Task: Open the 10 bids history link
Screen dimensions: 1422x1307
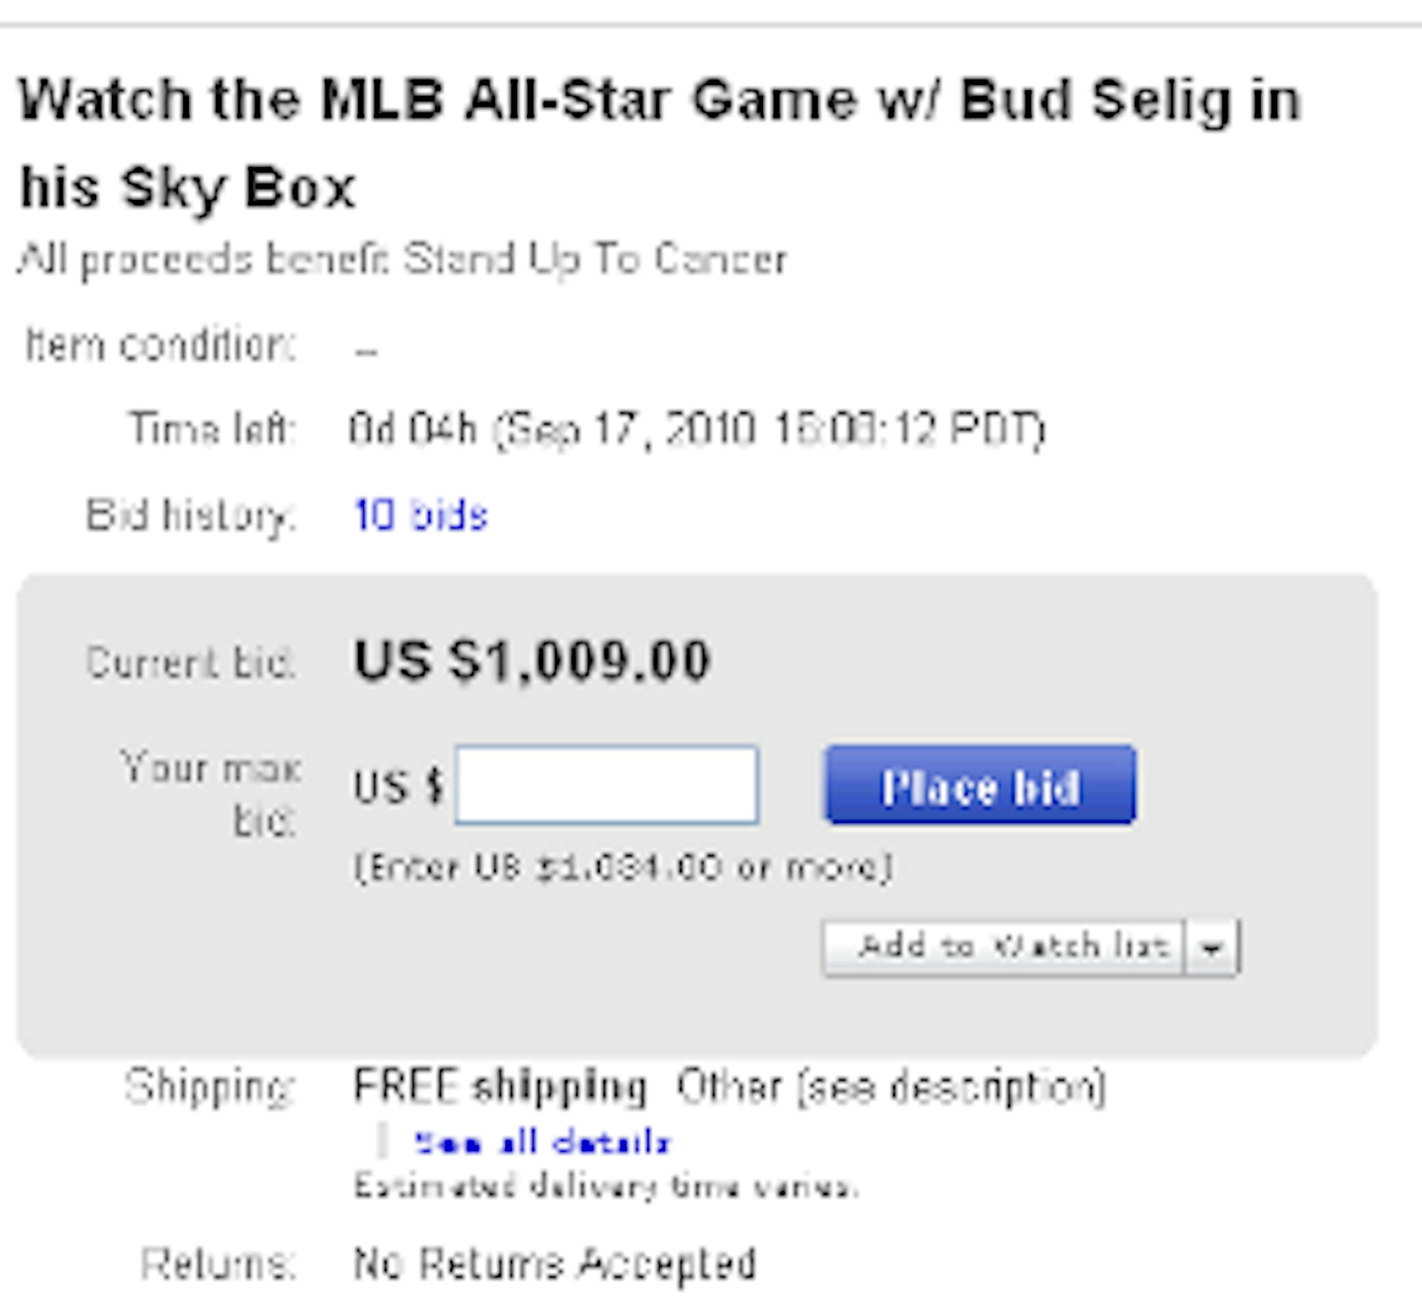Action: point(420,515)
